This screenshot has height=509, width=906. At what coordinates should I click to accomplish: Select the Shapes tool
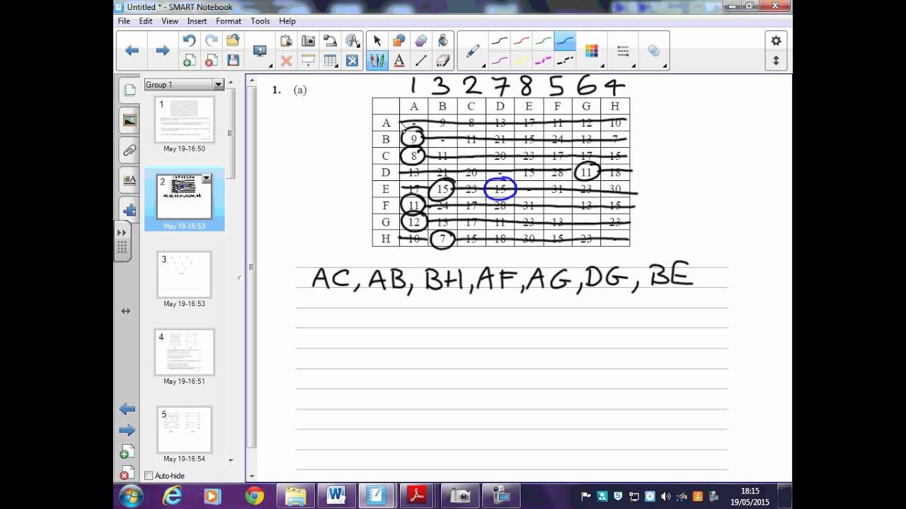tap(398, 40)
